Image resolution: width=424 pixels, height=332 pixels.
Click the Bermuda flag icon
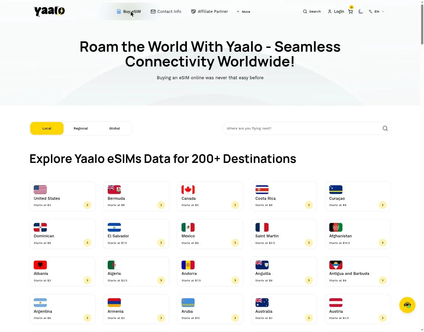(114, 189)
